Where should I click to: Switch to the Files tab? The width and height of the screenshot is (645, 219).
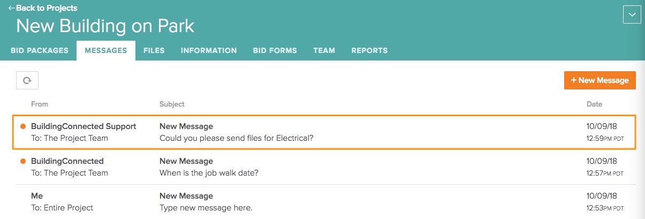coord(154,51)
